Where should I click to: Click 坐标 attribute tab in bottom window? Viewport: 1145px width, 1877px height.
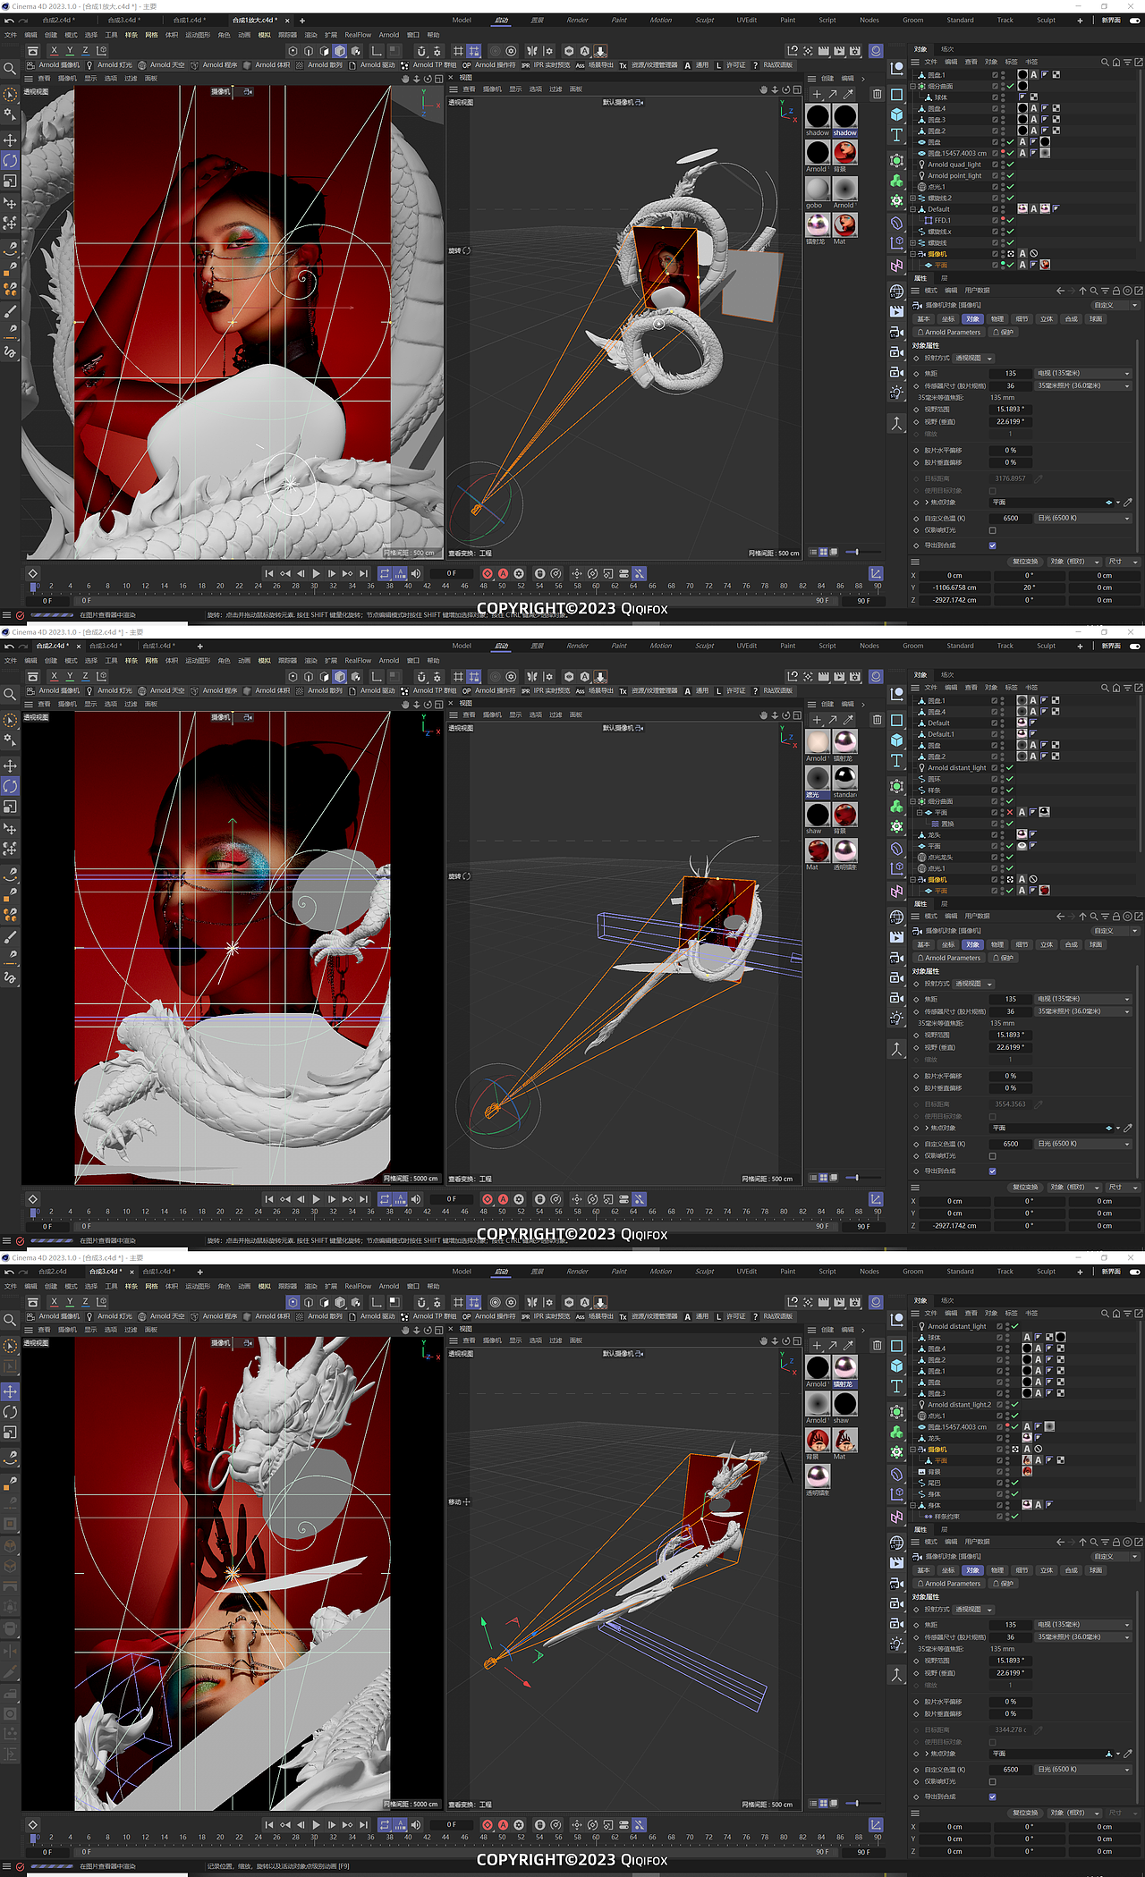948,1570
